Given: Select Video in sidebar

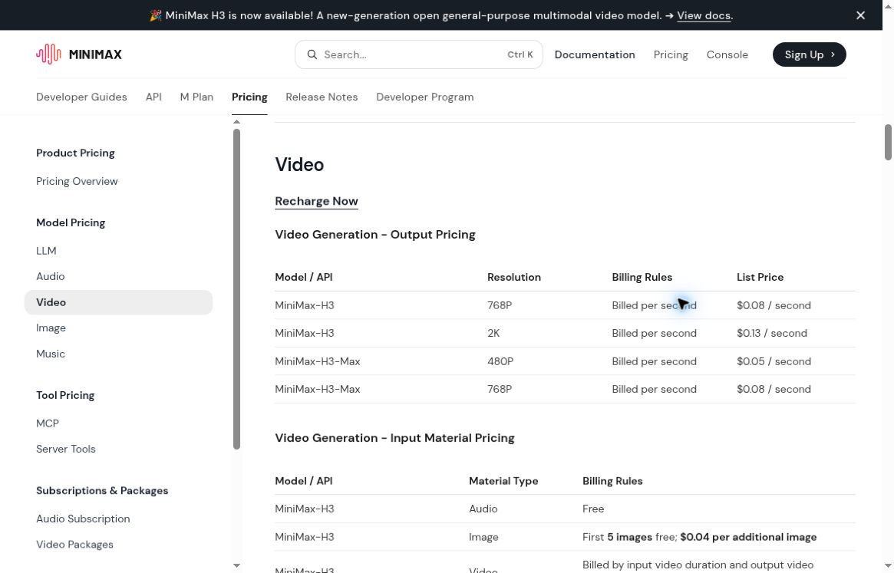Looking at the screenshot, I should pos(119,302).
